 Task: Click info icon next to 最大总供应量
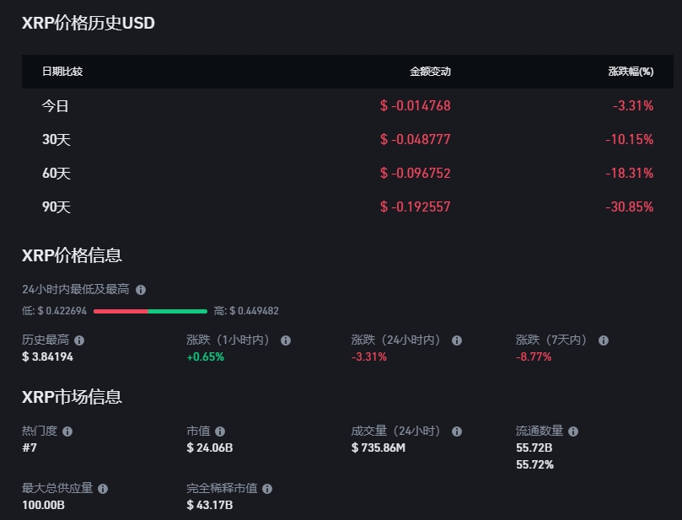103,489
